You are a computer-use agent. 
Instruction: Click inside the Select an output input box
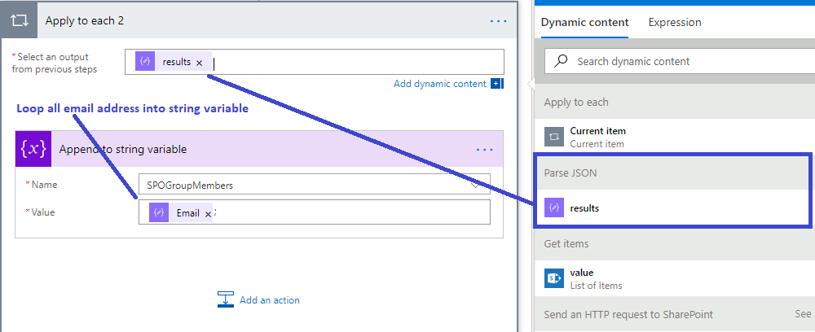[x=314, y=62]
